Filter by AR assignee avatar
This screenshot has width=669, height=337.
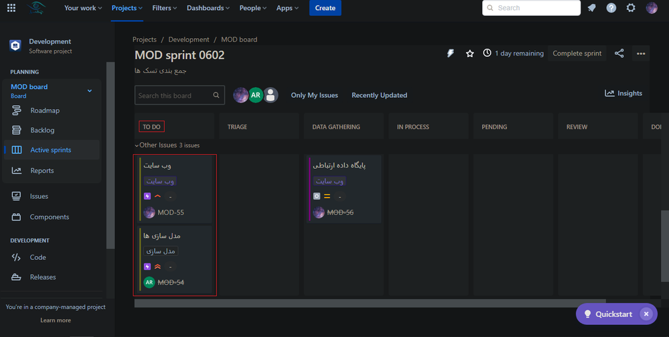256,95
